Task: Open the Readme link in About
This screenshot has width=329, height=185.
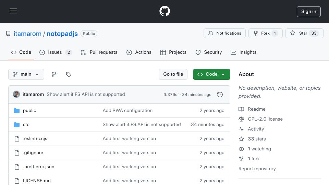Action: tap(257, 109)
